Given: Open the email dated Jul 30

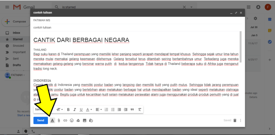Looking at the screenshot, I should pos(254,27).
